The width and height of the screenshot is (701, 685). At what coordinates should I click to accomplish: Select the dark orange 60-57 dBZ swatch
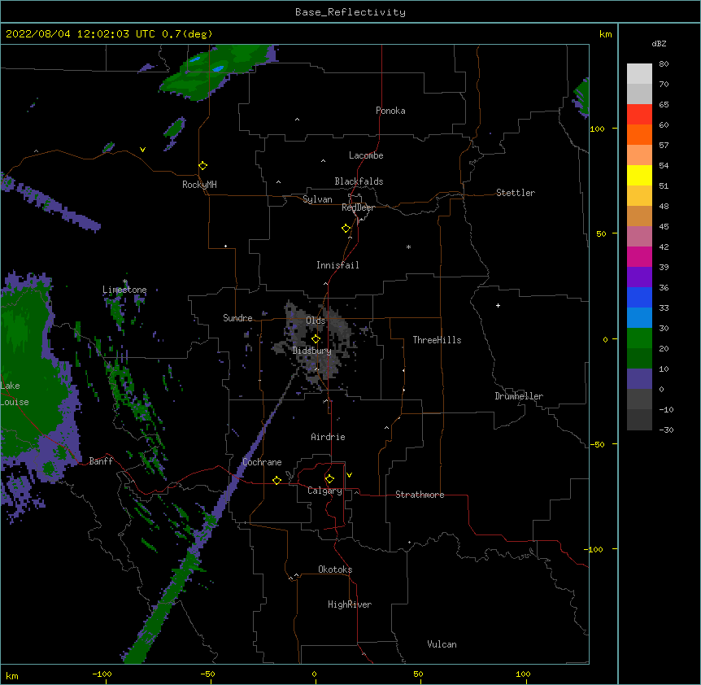[x=639, y=134]
